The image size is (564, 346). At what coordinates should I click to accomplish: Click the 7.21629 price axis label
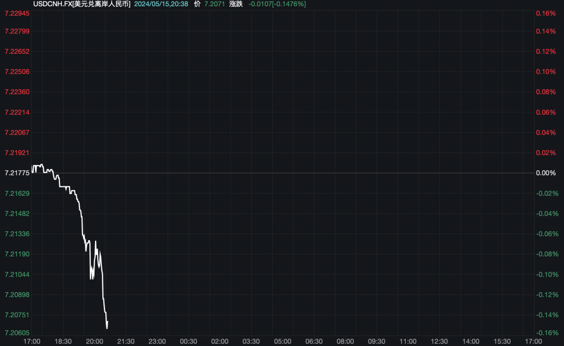click(x=17, y=193)
